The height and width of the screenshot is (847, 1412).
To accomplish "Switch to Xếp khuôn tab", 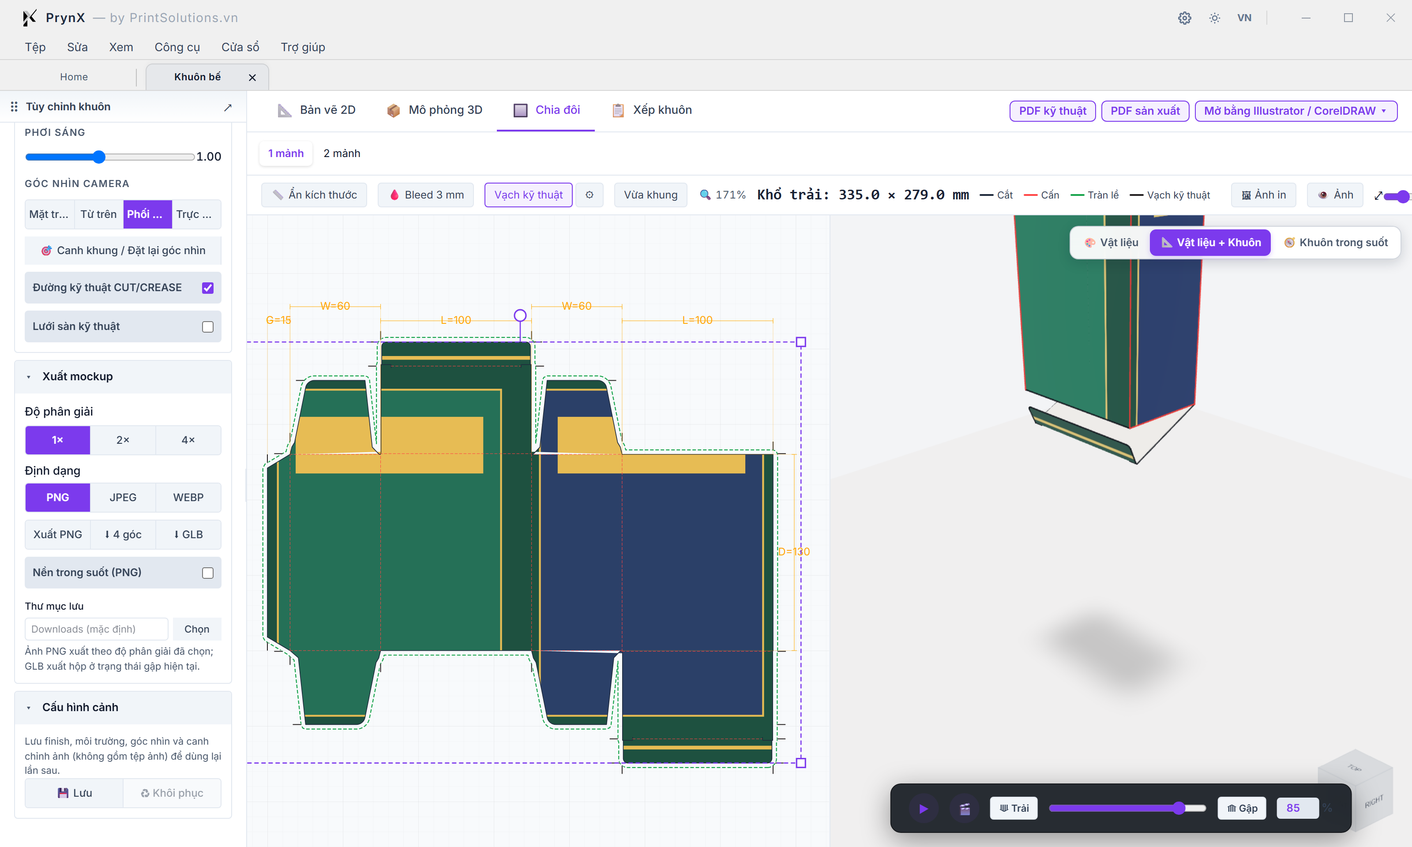I will pyautogui.click(x=652, y=109).
